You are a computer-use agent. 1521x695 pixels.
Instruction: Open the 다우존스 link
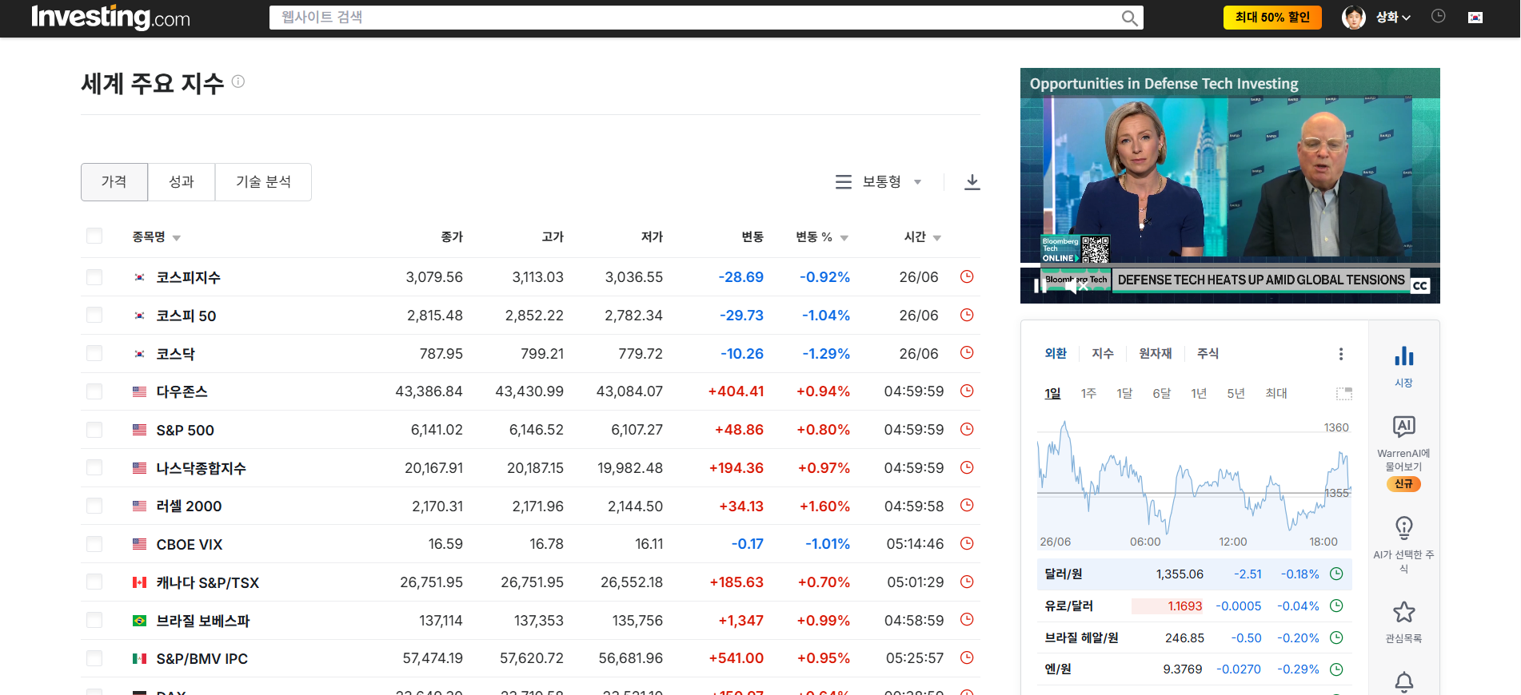click(x=182, y=391)
